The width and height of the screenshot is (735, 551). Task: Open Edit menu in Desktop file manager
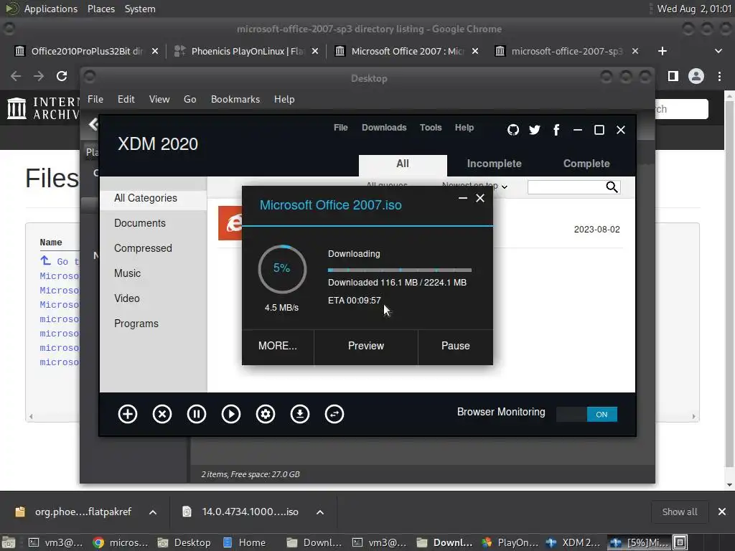point(126,99)
